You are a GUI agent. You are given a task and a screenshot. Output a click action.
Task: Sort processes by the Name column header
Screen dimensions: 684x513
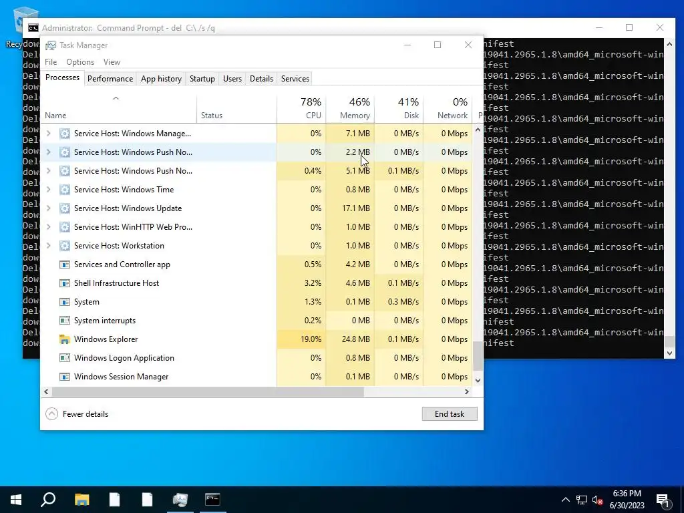coord(119,109)
